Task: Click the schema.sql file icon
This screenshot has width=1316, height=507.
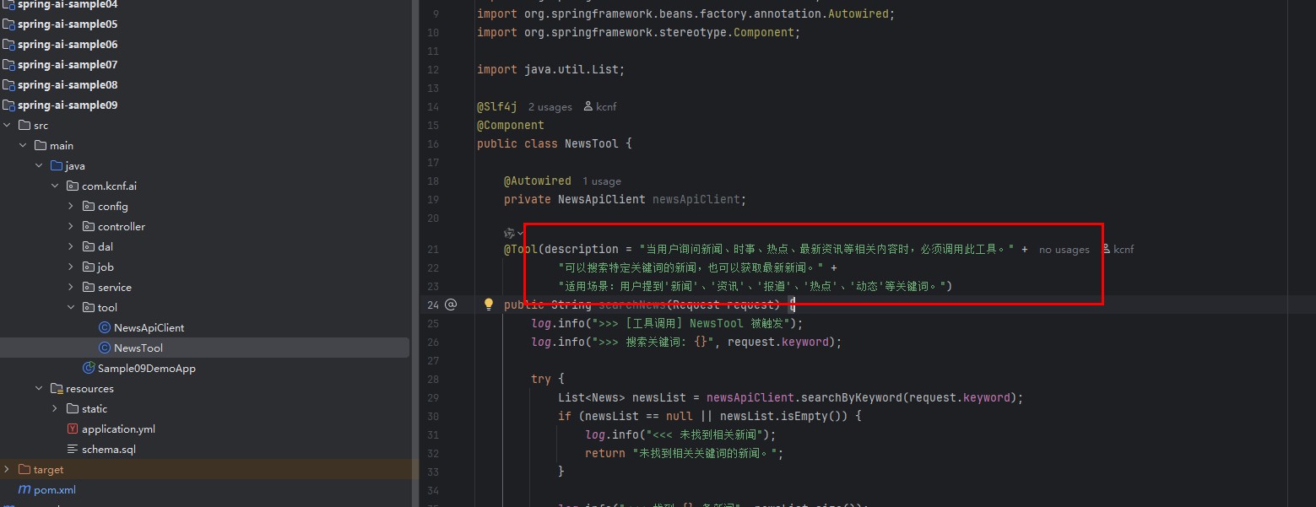Action: pyautogui.click(x=73, y=449)
